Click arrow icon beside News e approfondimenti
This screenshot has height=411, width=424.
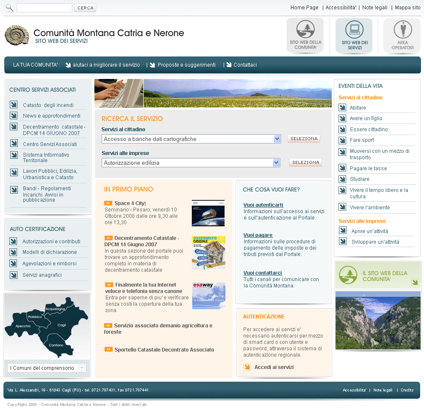point(14,115)
